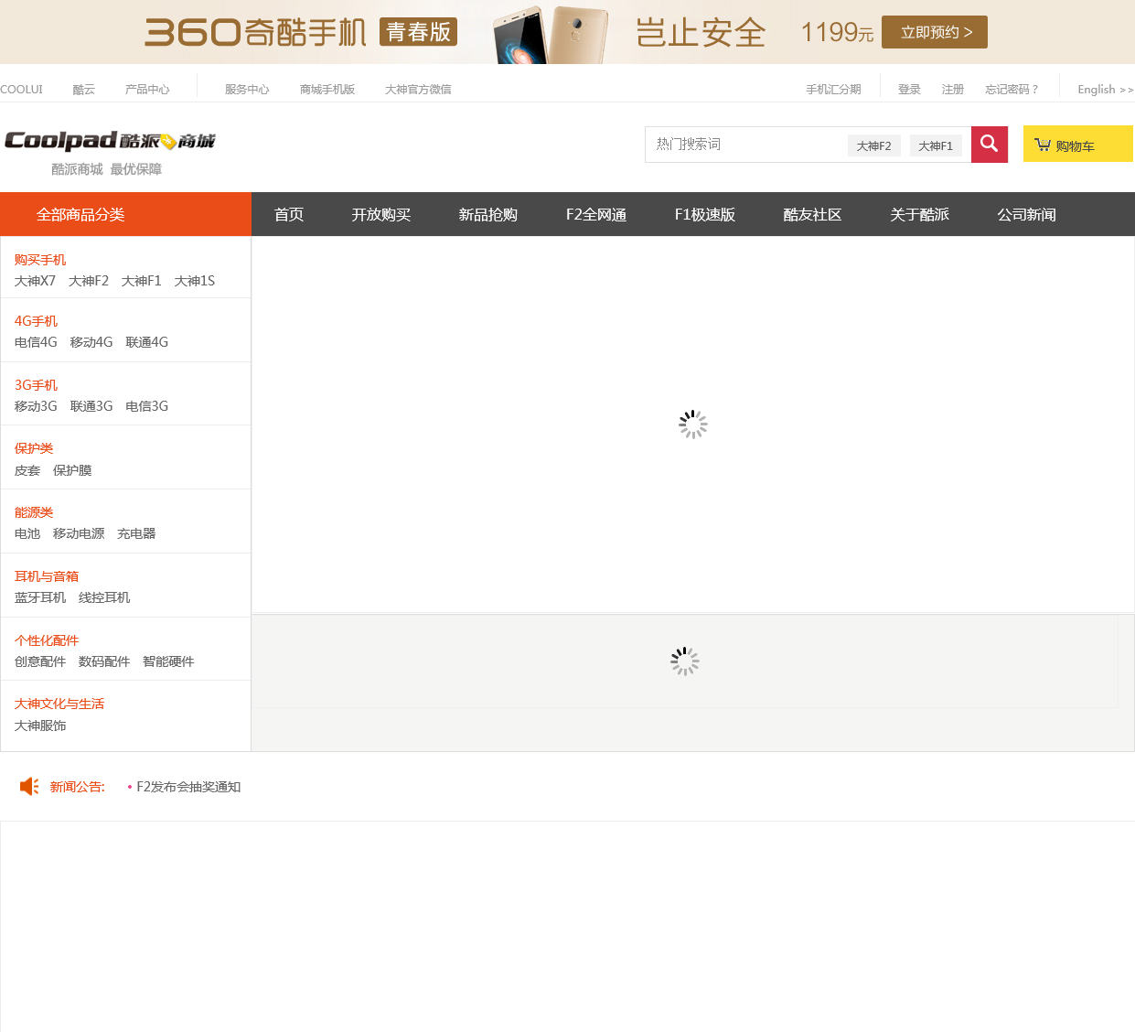Image resolution: width=1135 pixels, height=1032 pixels.
Task: Click the 手机汇分期 link
Action: (833, 89)
